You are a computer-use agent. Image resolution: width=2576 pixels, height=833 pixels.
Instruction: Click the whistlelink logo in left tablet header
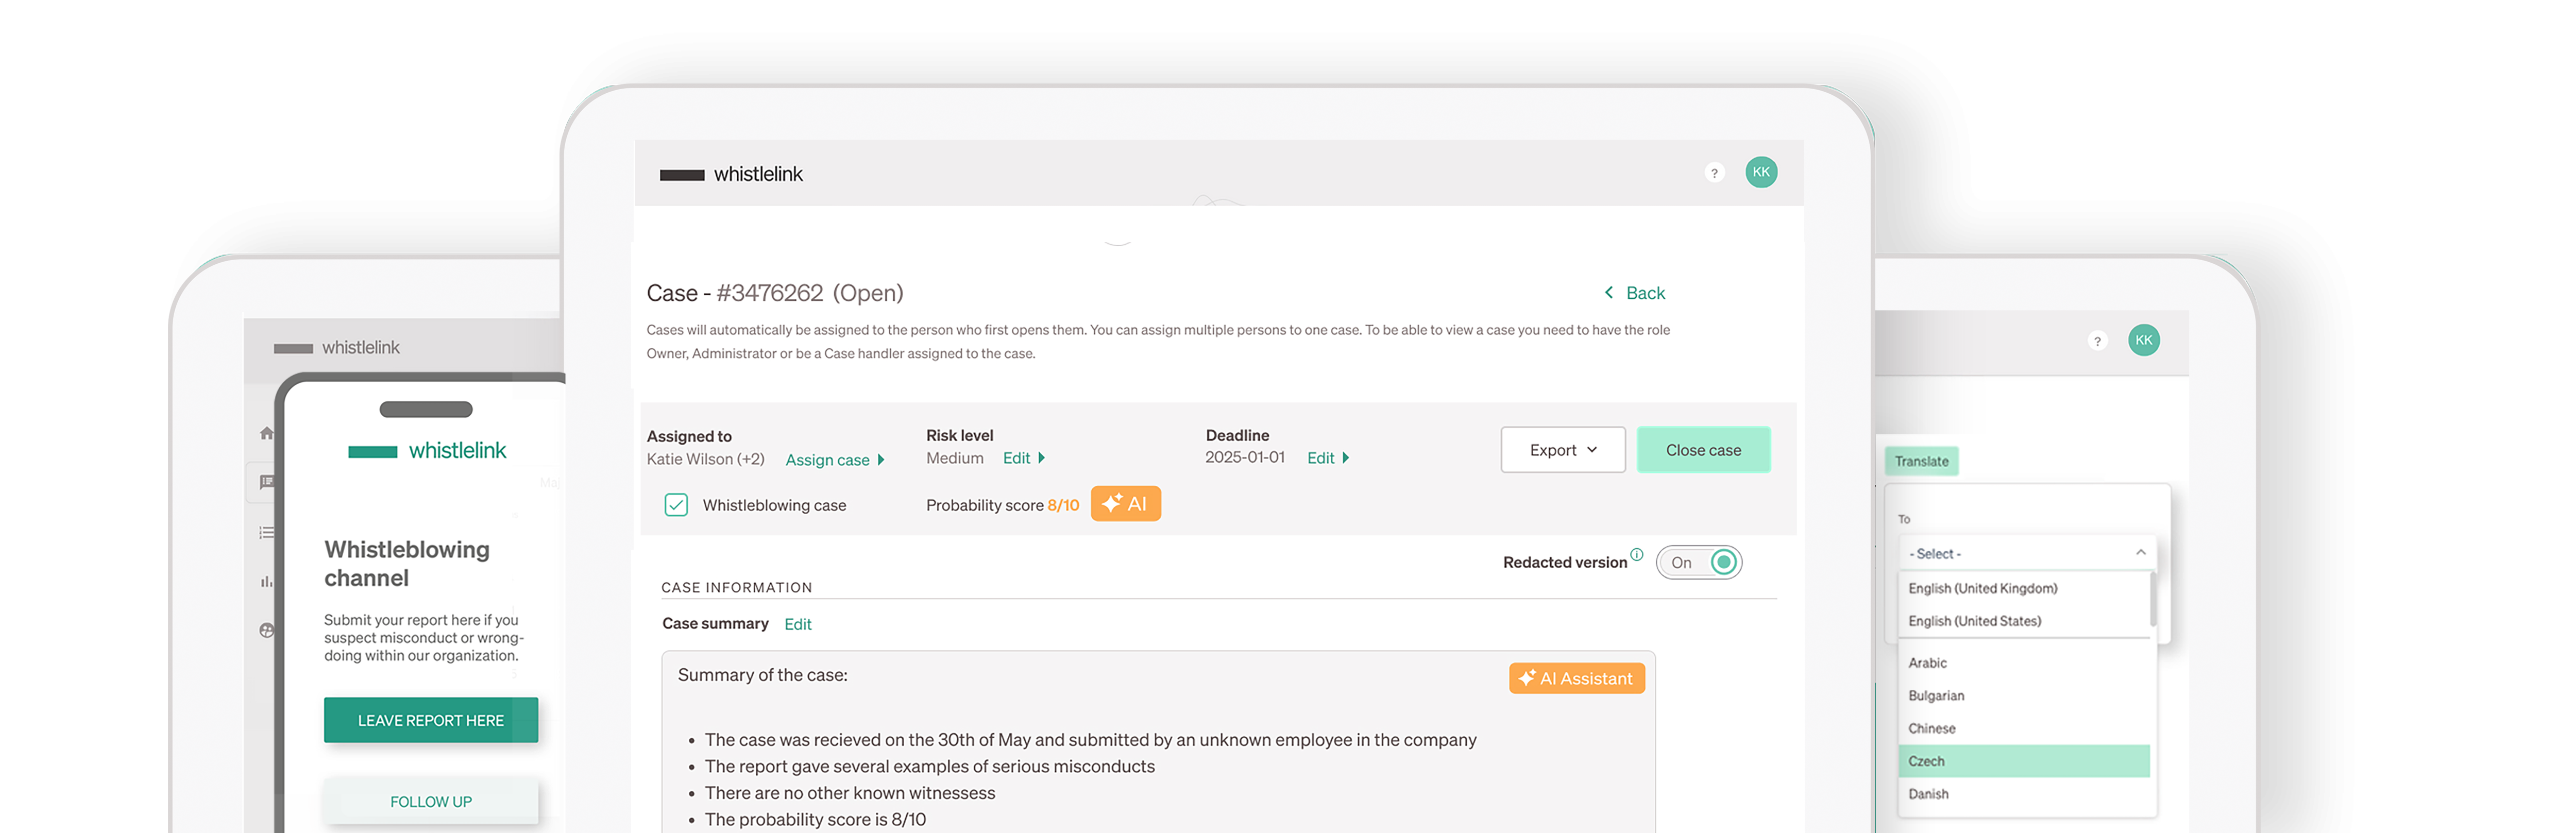[x=336, y=348]
